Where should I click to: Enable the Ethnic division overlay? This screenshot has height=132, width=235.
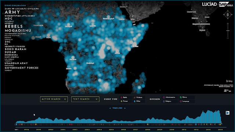[187, 97]
